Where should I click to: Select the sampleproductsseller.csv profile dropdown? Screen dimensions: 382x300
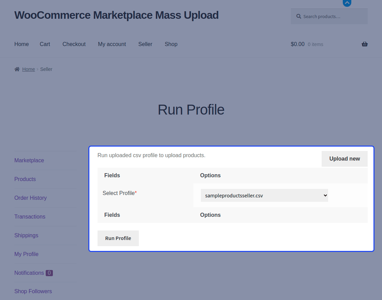pyautogui.click(x=264, y=195)
